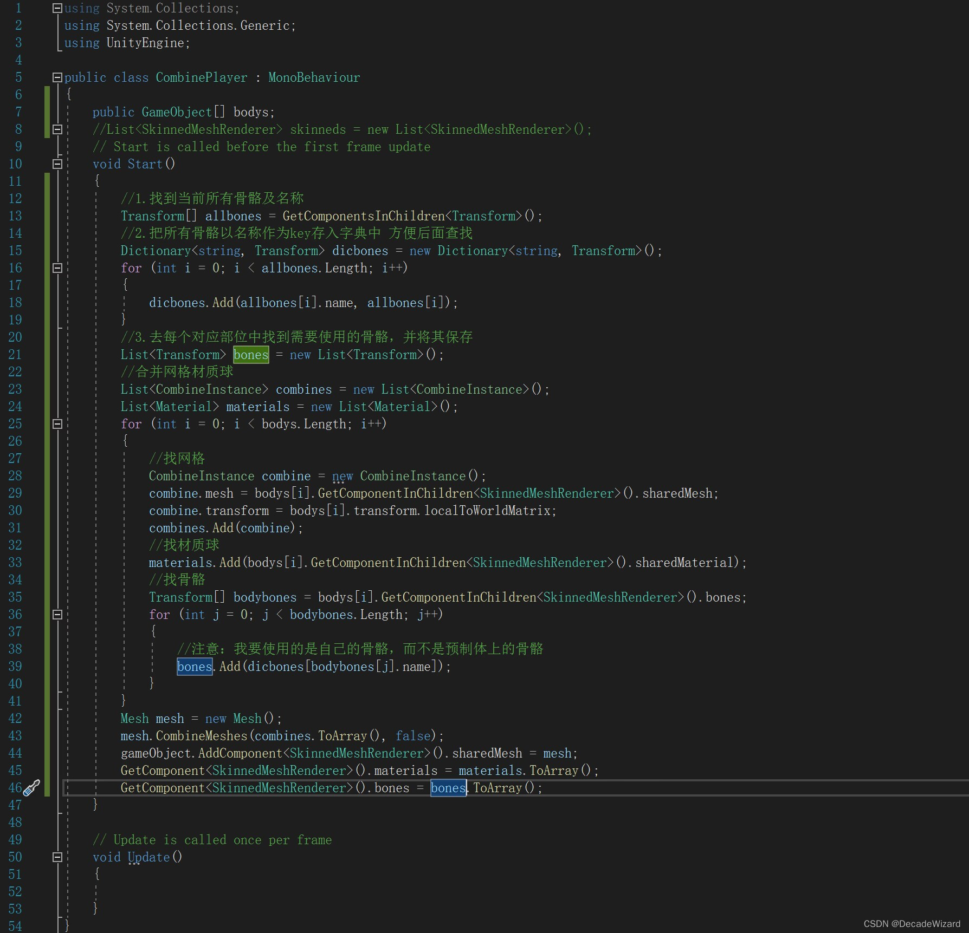Click line number 39 in the gutter
This screenshot has height=933, width=969.
point(15,667)
